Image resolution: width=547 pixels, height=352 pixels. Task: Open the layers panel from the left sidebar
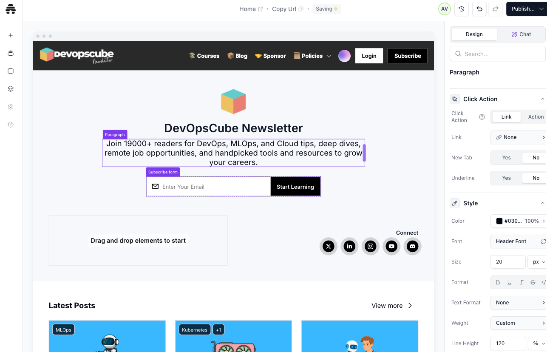[11, 88]
